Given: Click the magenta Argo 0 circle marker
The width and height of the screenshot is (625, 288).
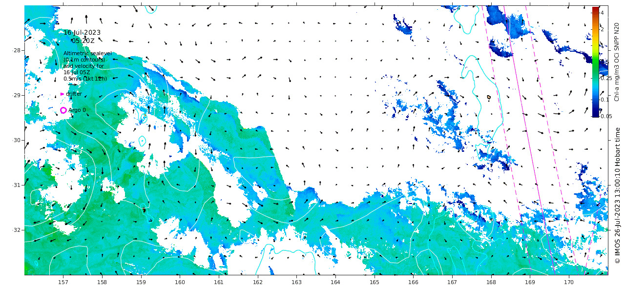Looking at the screenshot, I should click(63, 110).
